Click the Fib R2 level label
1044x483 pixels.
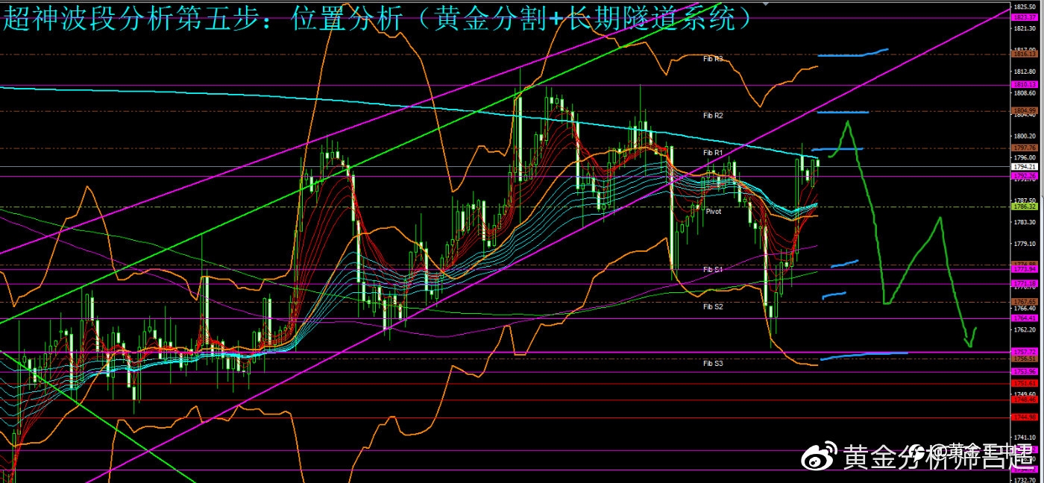(x=713, y=116)
